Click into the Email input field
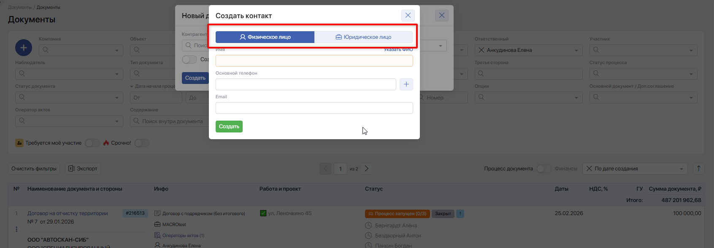The height and width of the screenshot is (248, 714). tap(314, 108)
